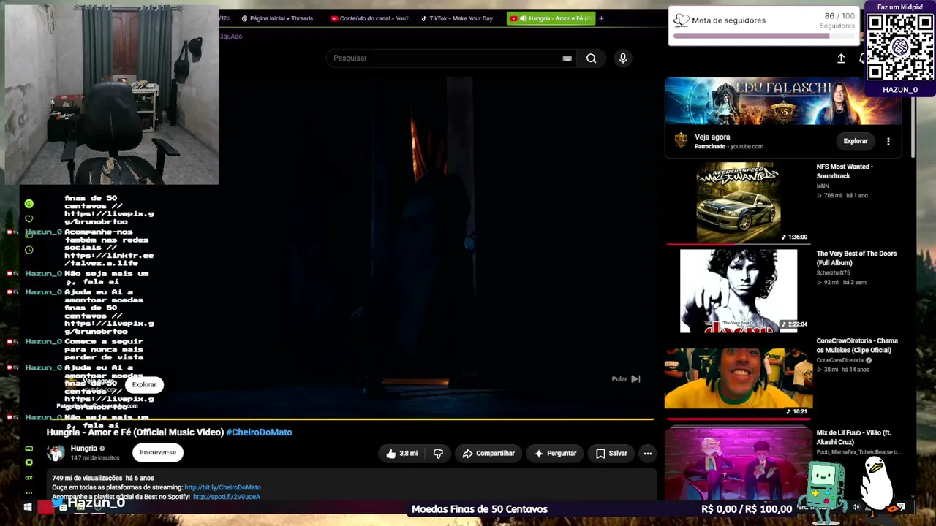
Task: Click the Explorar button over the video overlay
Action: (144, 384)
